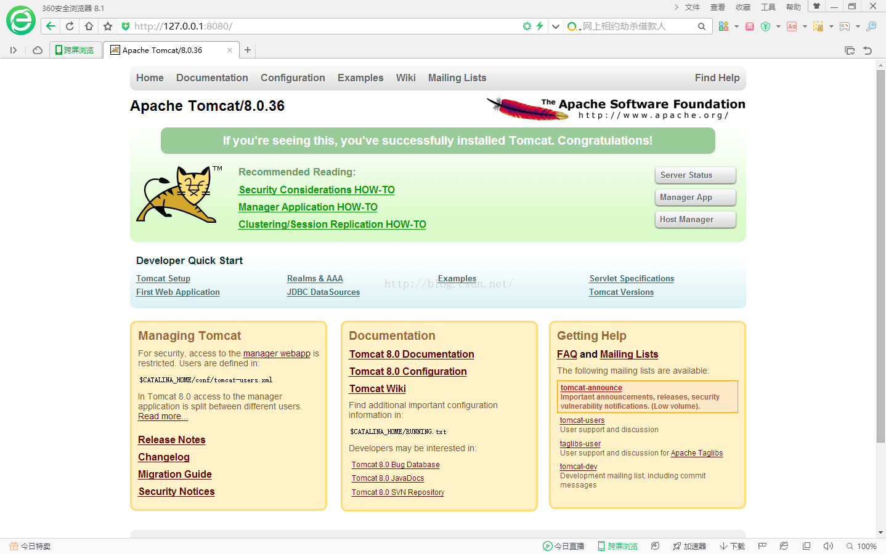886x554 pixels.
Task: Expand the extensions icon dropdown arrow
Action: coord(736,26)
